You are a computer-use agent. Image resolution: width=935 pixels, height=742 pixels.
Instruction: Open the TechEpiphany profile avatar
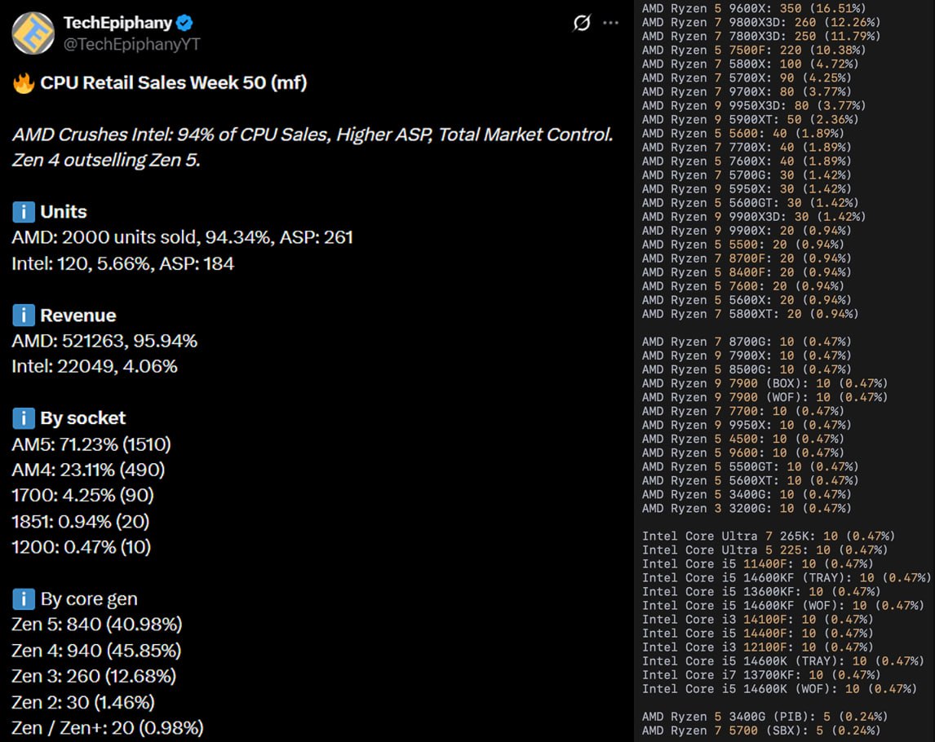tap(33, 33)
